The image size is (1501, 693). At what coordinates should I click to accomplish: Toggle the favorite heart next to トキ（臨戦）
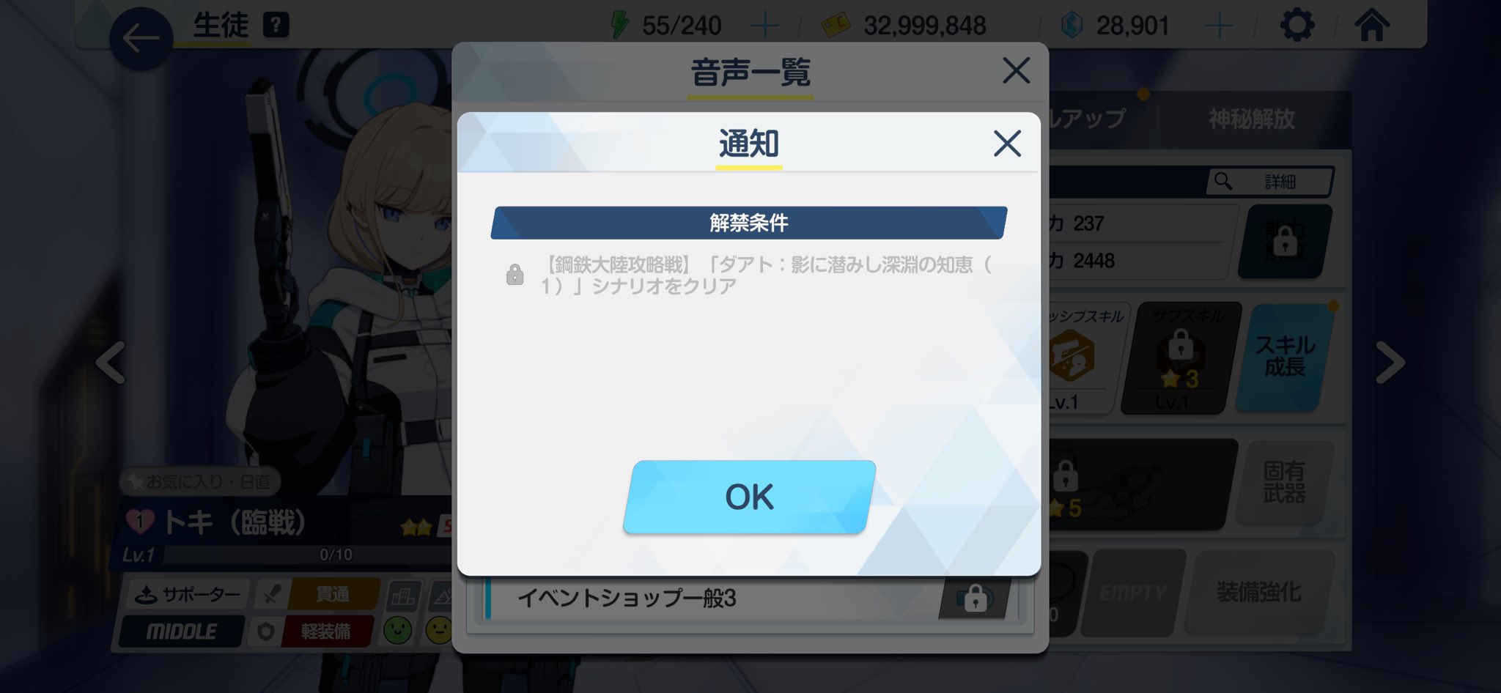click(139, 522)
